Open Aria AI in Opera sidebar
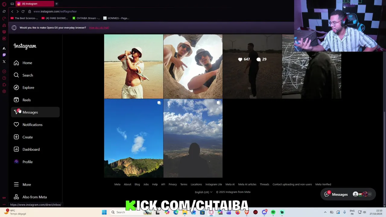 pos(4,48)
